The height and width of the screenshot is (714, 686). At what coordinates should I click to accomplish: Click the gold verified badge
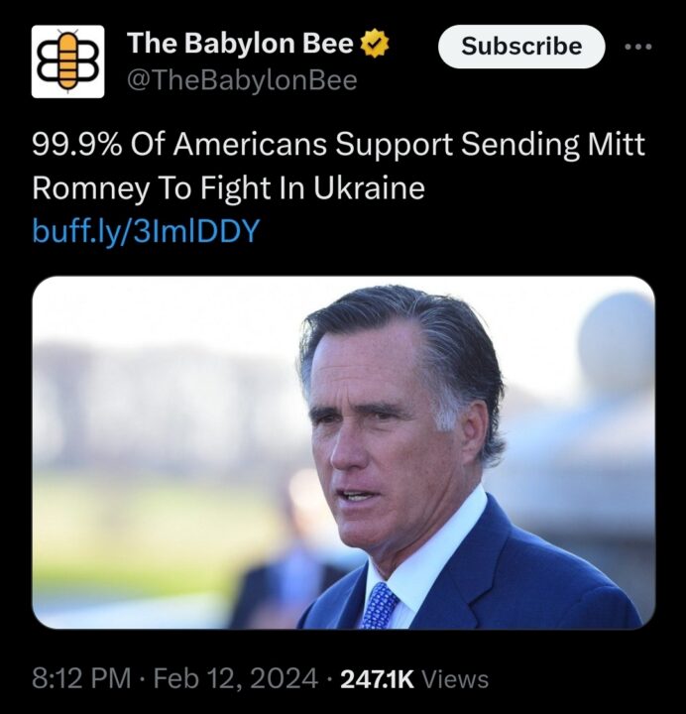(x=375, y=44)
